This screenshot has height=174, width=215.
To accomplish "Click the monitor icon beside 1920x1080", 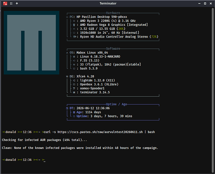I will (x=74, y=33).
